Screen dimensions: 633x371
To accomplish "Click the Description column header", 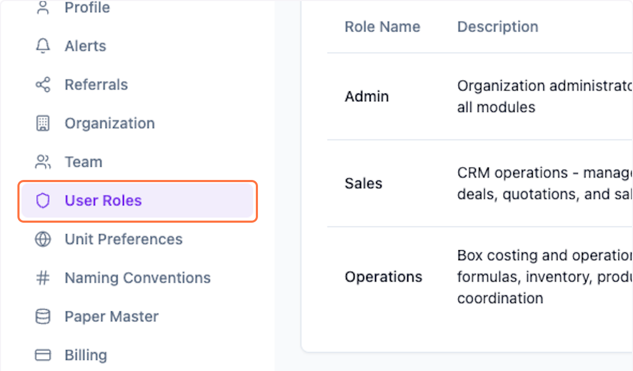I will click(x=497, y=27).
